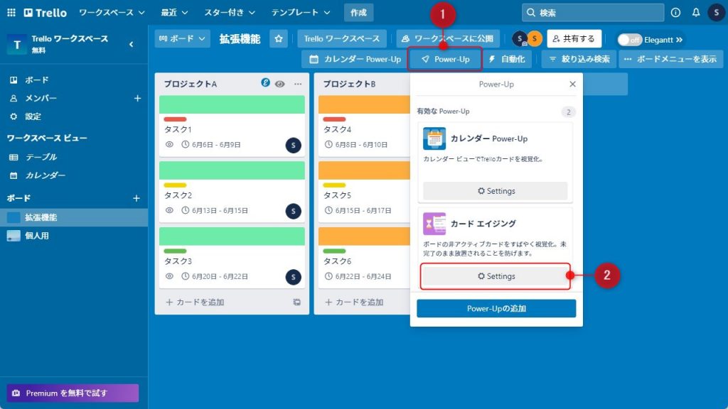This screenshot has width=728, height=409.
Task: Expand Elegantt panel chevrons
Action: 679,40
